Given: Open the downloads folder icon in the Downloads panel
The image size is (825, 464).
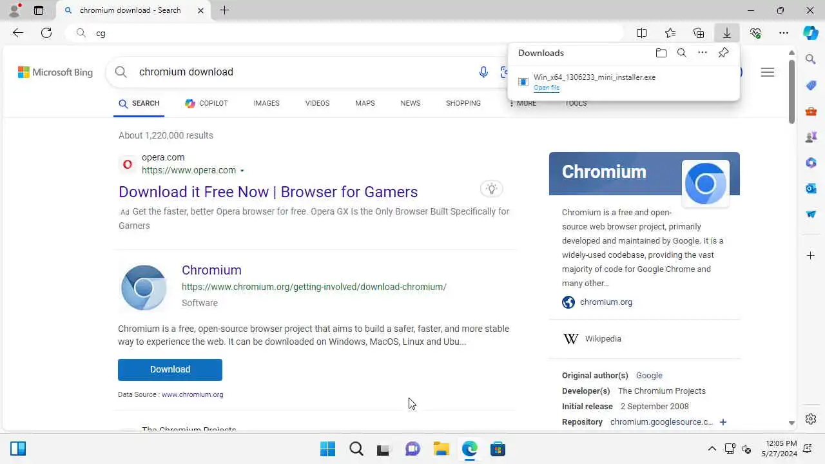Looking at the screenshot, I should 661,53.
